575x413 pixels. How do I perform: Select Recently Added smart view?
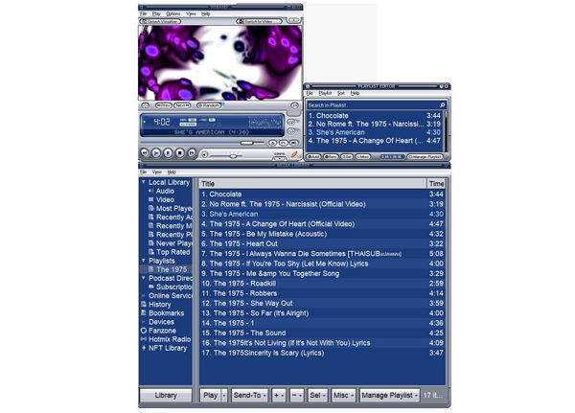click(x=171, y=218)
